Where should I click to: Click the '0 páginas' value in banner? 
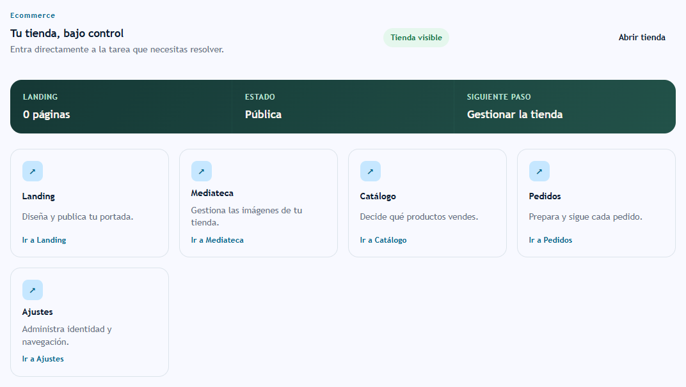[46, 114]
